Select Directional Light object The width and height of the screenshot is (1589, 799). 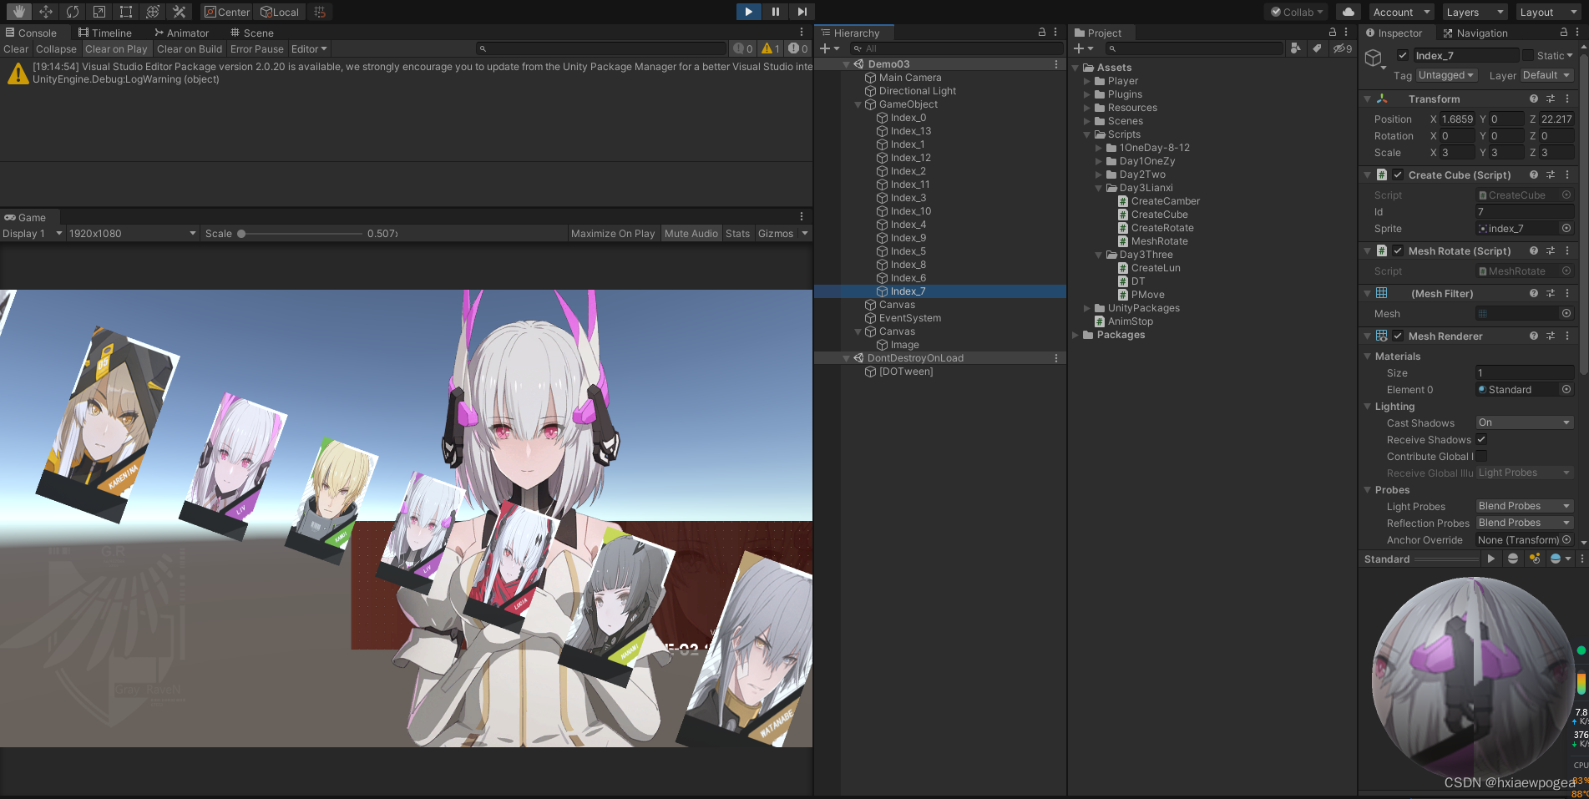tap(917, 91)
